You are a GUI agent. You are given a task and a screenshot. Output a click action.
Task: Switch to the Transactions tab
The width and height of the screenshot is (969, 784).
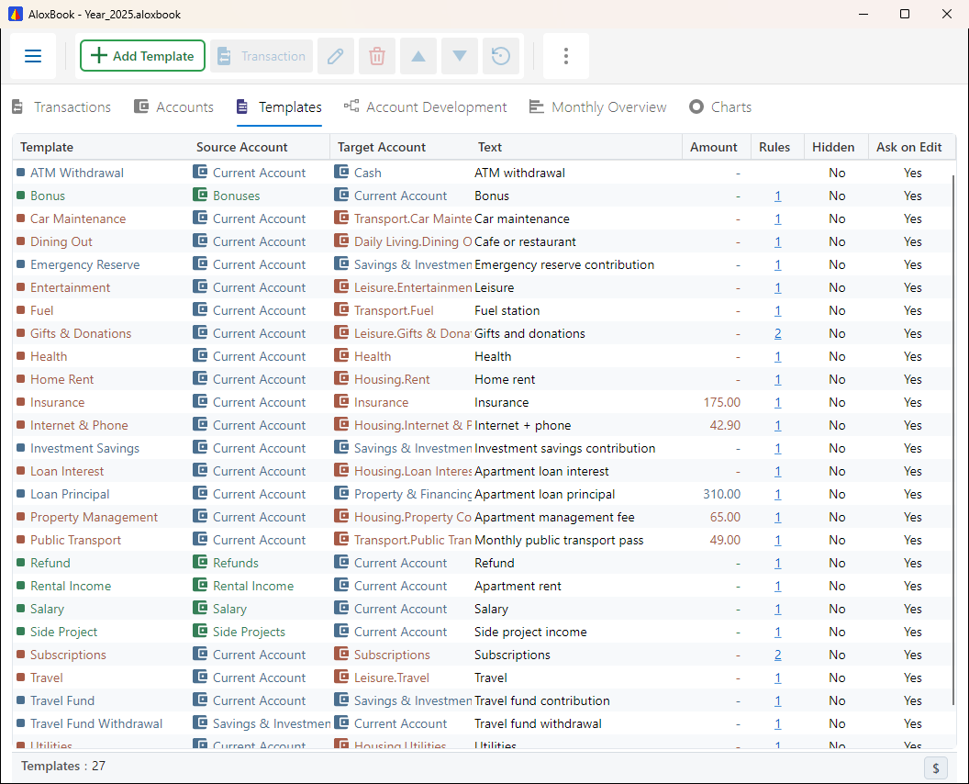coord(61,107)
